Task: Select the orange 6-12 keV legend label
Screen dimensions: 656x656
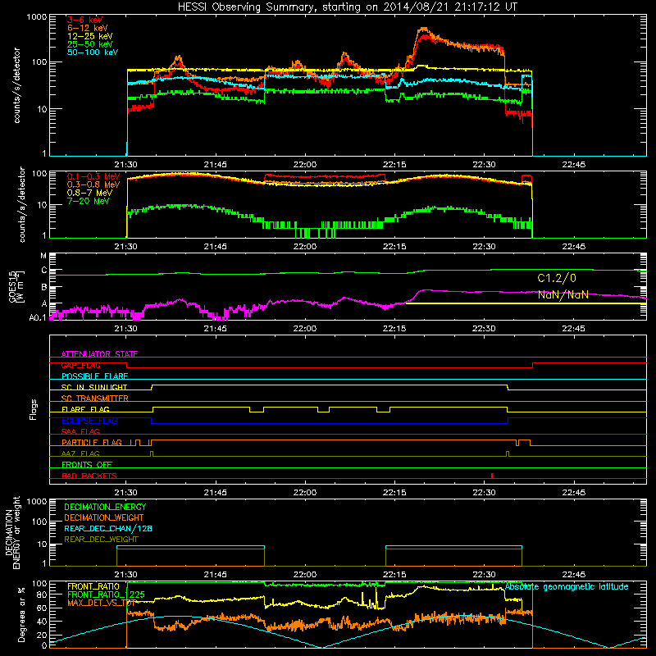Action: pyautogui.click(x=88, y=28)
